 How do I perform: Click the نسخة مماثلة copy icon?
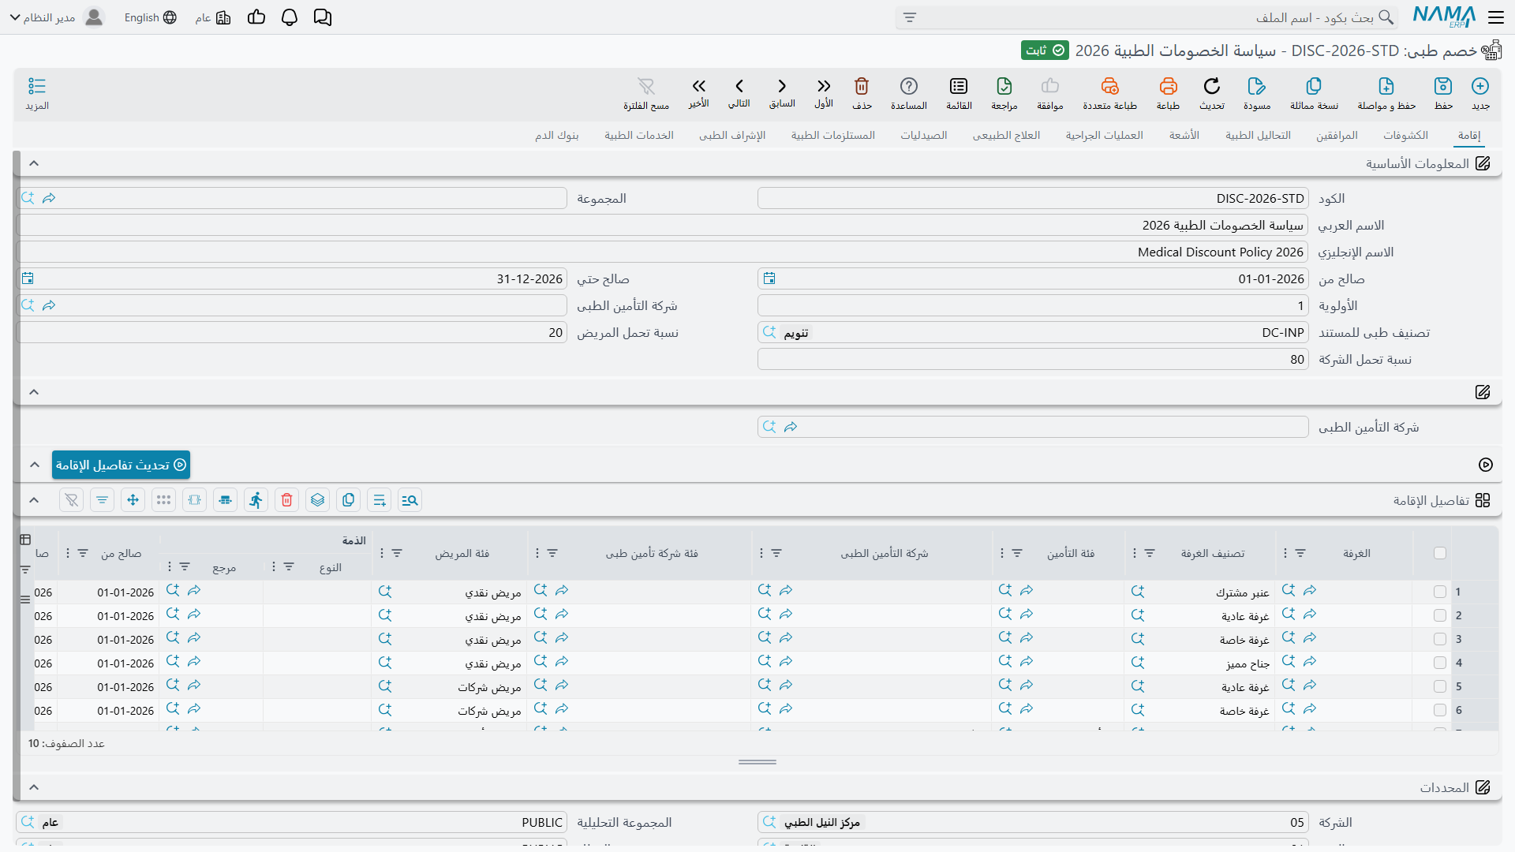[1314, 86]
